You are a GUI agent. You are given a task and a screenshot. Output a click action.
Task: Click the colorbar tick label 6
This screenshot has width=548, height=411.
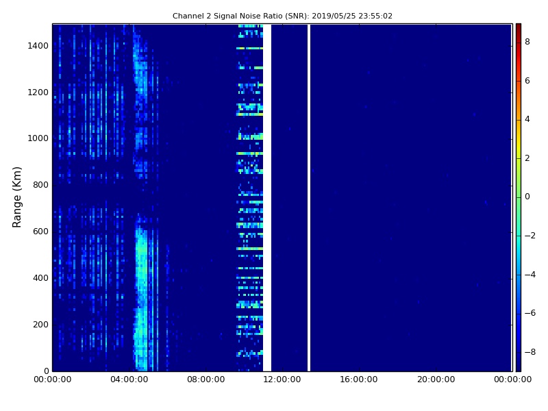pyautogui.click(x=527, y=81)
